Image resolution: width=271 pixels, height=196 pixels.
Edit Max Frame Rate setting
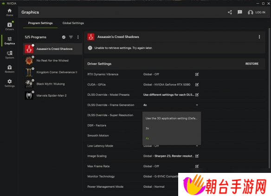click(x=197, y=166)
